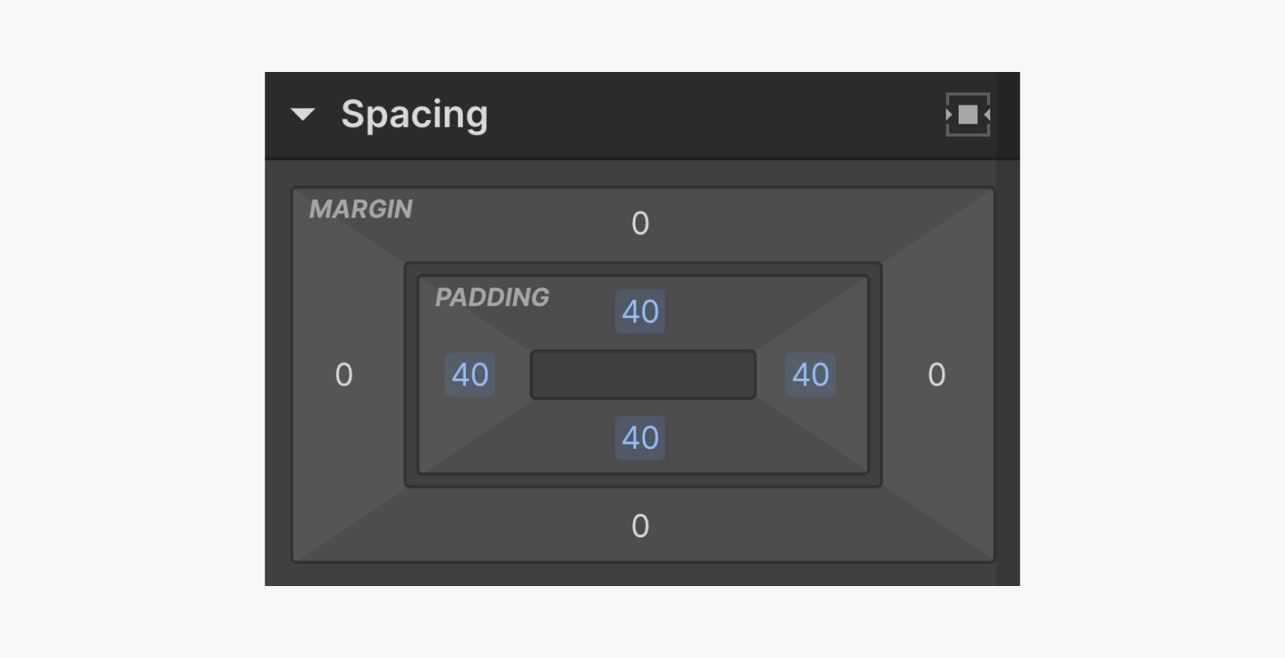Viewport: 1285px width, 658px height.
Task: Click the bottom-left corner of the margin box
Action: pos(302,553)
